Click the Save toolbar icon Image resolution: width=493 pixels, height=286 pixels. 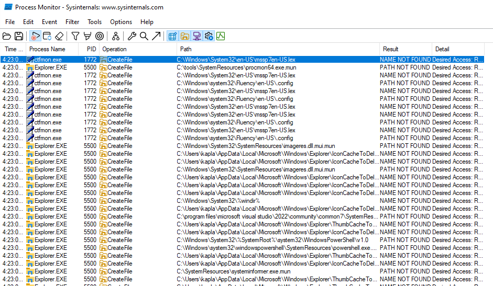tap(19, 37)
